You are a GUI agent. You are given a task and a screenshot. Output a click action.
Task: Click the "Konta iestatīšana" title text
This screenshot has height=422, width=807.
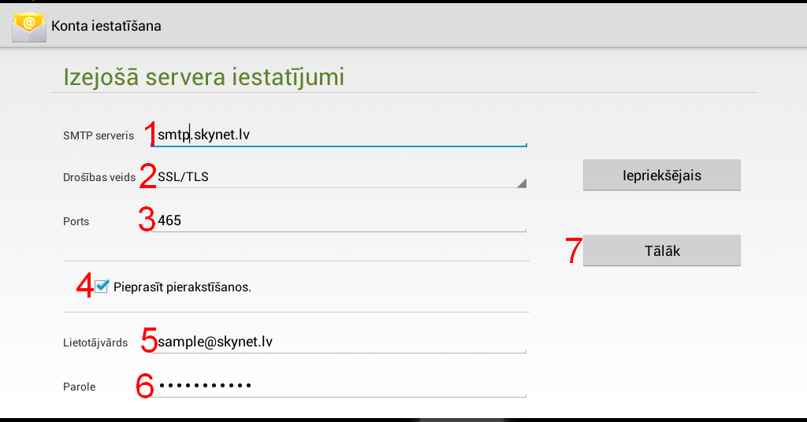click(106, 26)
